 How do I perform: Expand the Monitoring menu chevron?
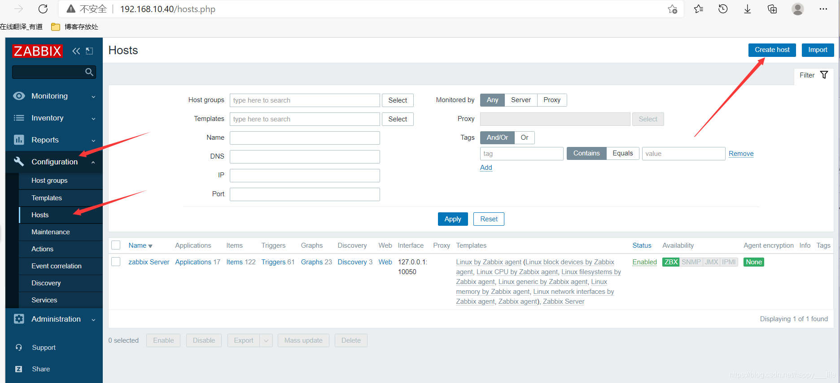[93, 97]
